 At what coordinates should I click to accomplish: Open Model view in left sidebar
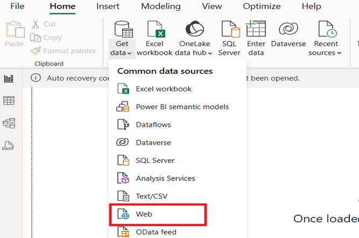coord(9,123)
